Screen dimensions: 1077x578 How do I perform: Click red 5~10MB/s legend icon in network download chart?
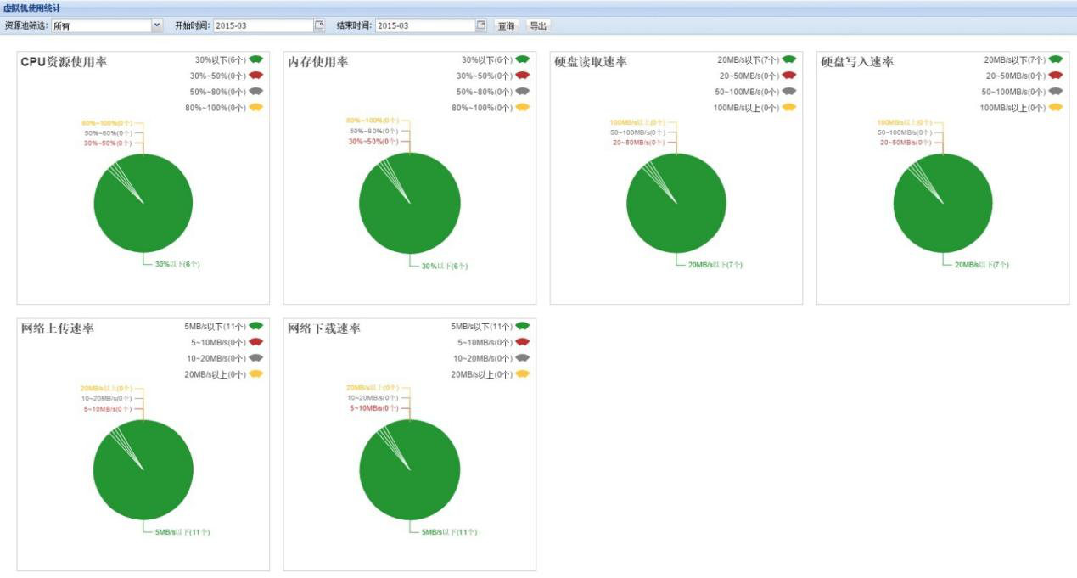pyautogui.click(x=522, y=342)
